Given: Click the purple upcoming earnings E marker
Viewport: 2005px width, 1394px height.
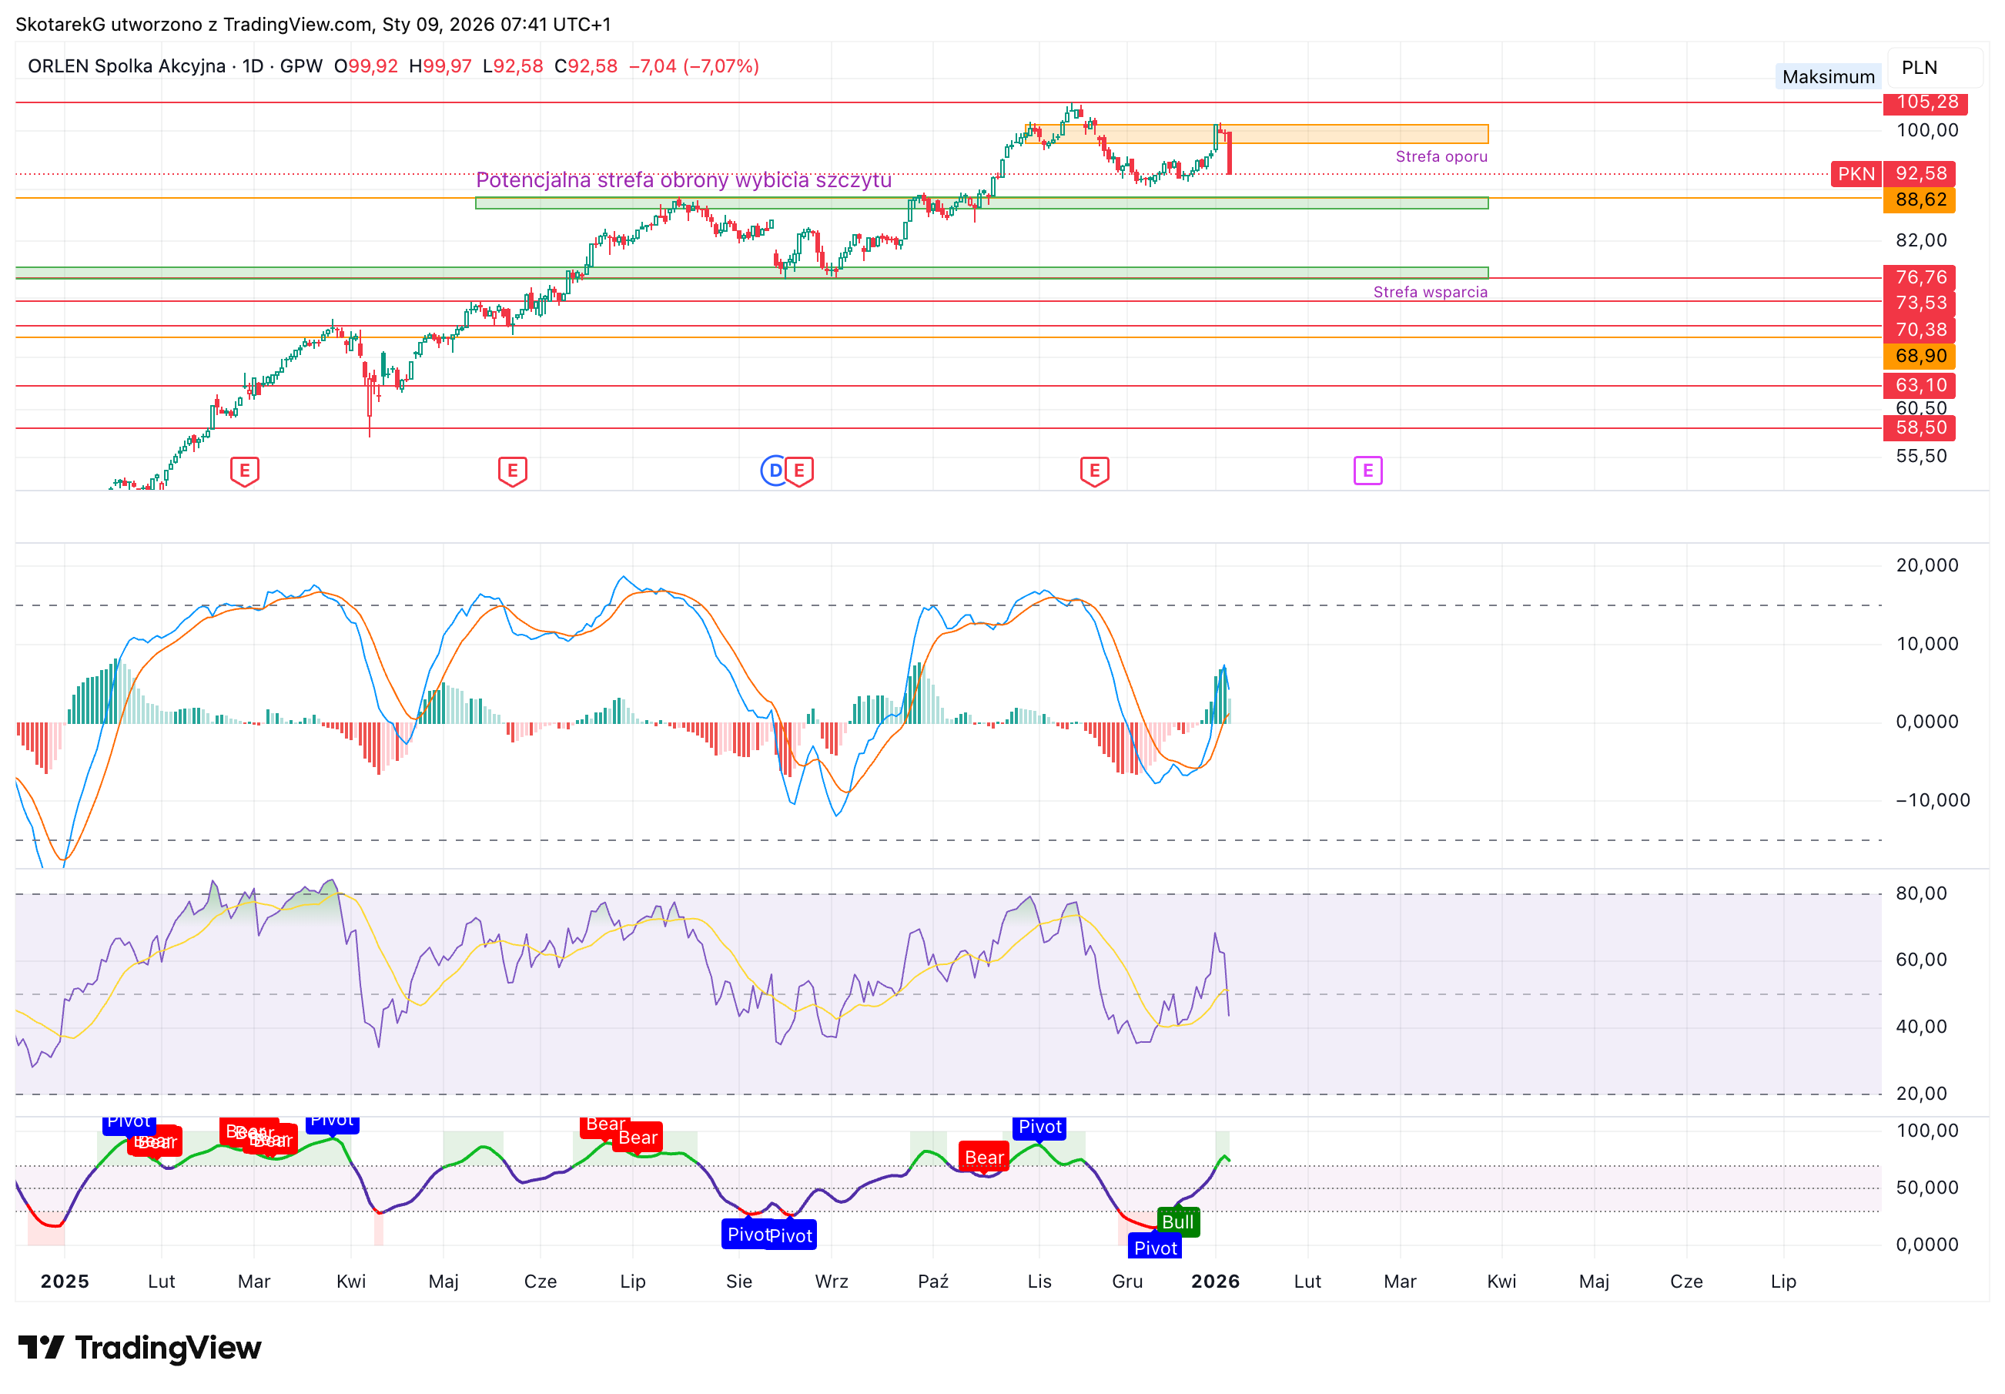Looking at the screenshot, I should click(x=1367, y=471).
